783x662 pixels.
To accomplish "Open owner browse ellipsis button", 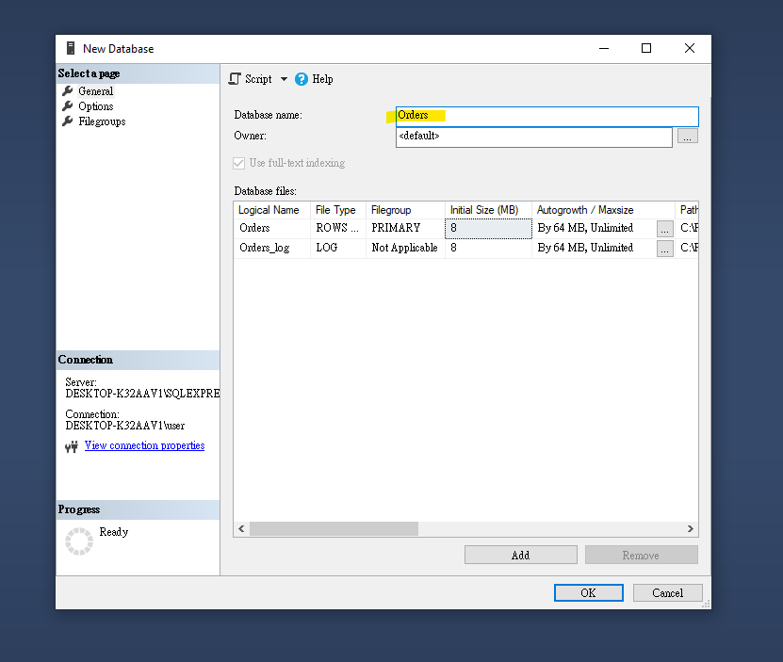I will [x=688, y=137].
